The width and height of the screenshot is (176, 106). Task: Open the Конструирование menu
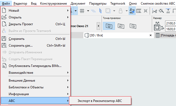pos(54,4)
